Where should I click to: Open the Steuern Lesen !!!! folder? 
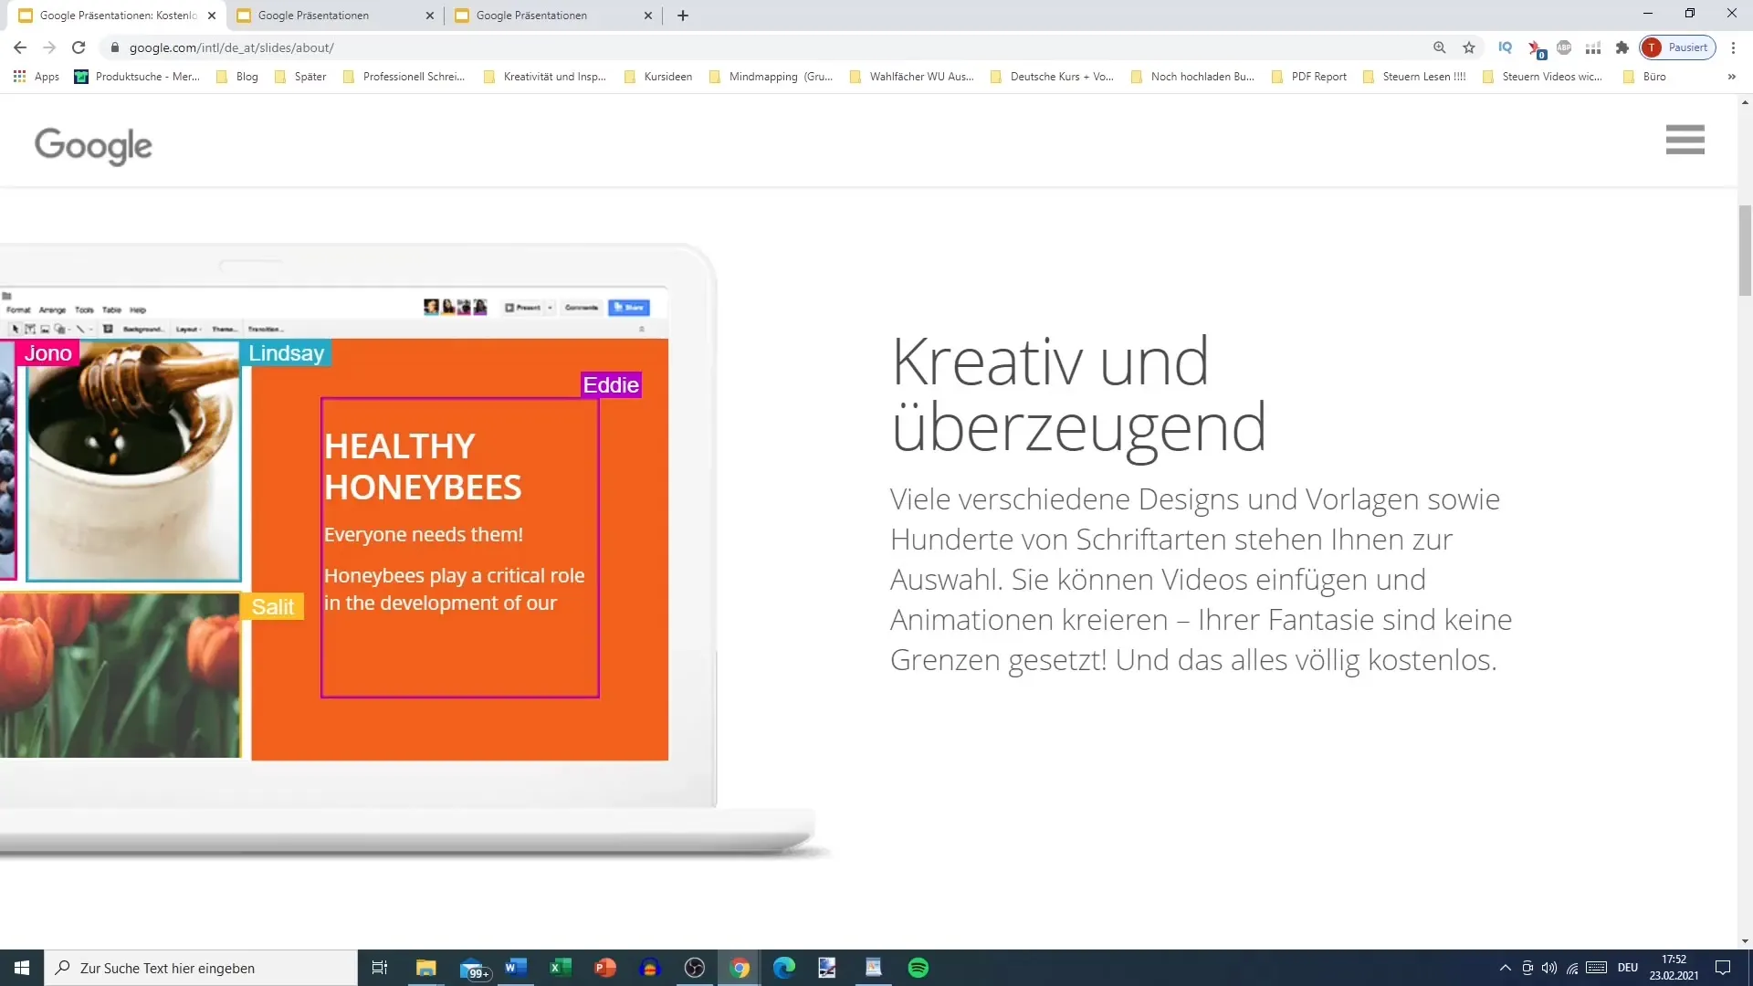[1415, 77]
